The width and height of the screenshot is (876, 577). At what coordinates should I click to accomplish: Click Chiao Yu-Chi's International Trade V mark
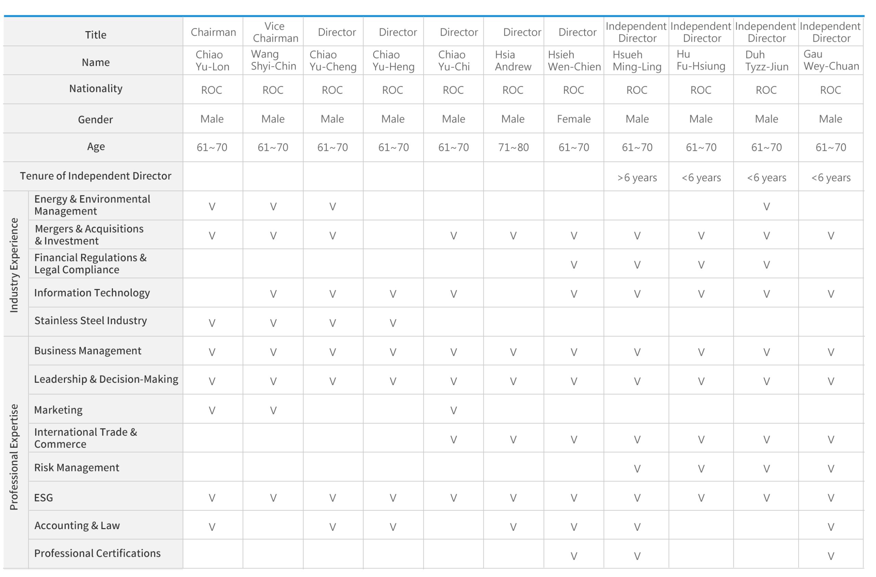[x=454, y=440]
